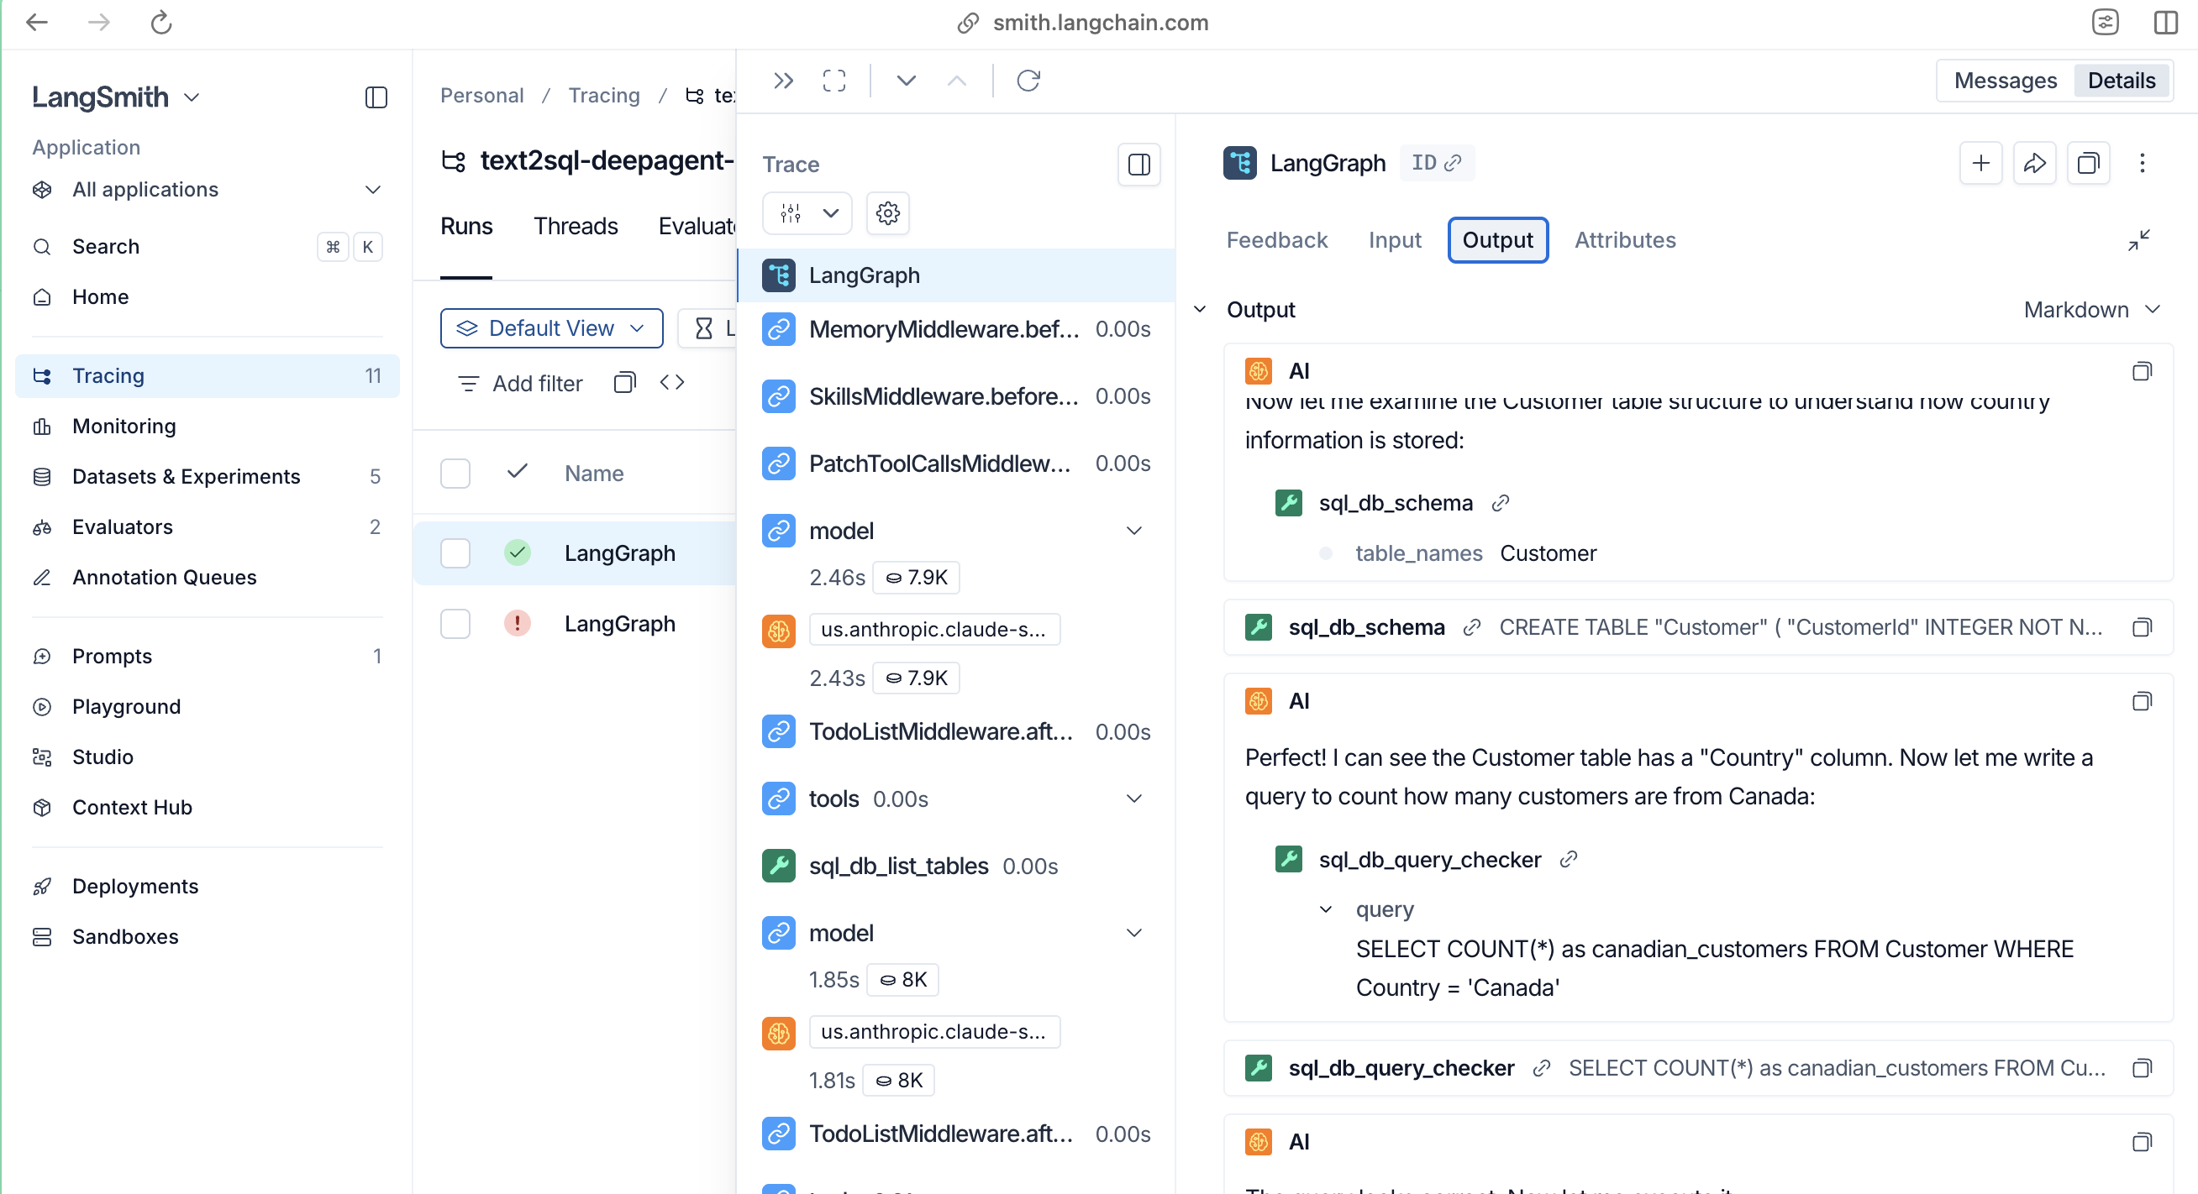Refresh the trace view
The width and height of the screenshot is (2198, 1194).
coord(1028,80)
